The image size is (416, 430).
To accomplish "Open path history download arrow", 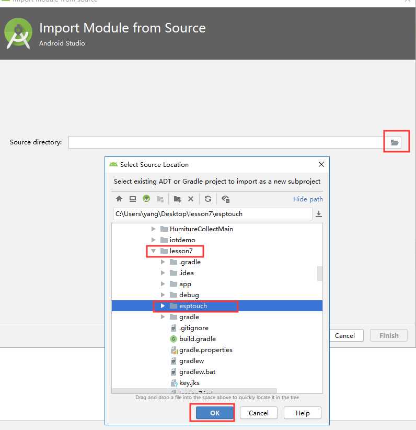I will pos(318,214).
